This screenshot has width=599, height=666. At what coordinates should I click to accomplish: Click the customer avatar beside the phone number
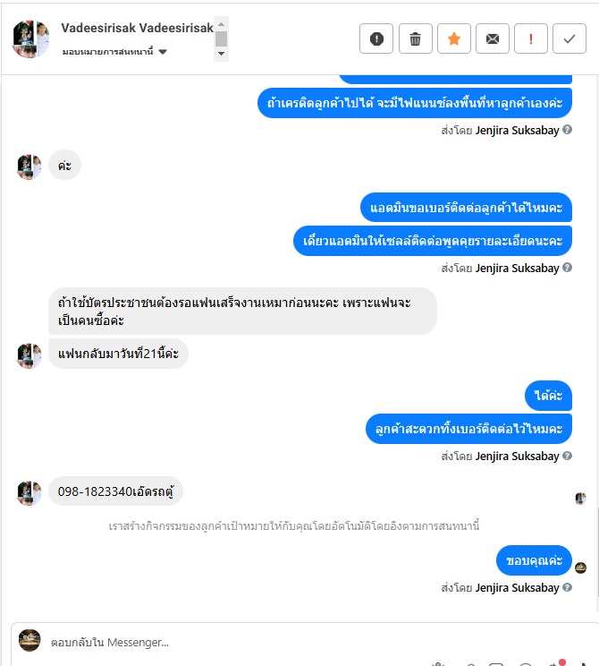pos(29,492)
